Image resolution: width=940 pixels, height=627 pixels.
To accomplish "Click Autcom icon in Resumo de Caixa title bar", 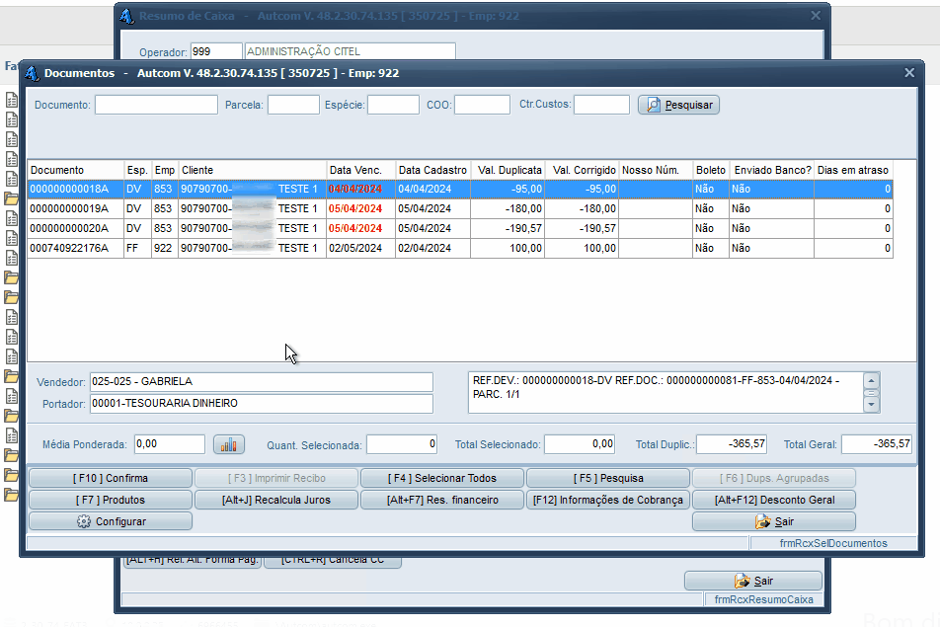I will (x=127, y=16).
